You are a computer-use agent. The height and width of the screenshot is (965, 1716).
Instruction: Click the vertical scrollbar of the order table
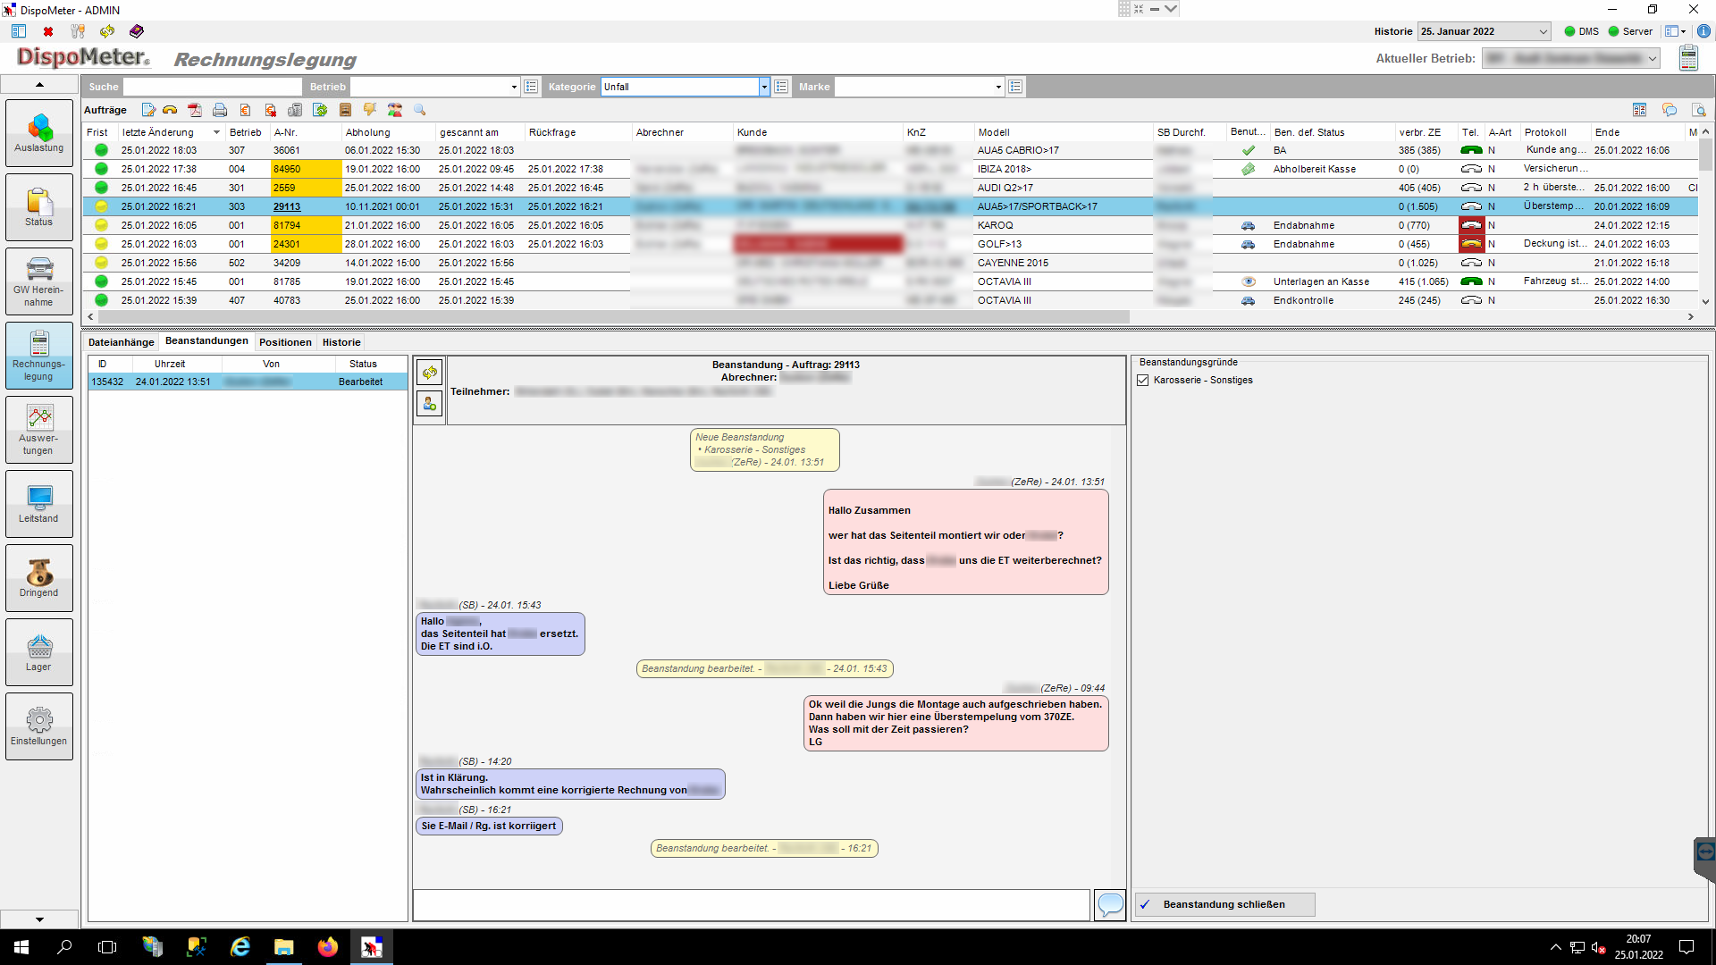[1705, 155]
